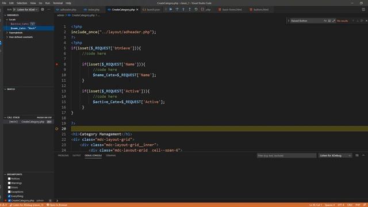Click the red breakpoint dot on line 8

click(57, 64)
